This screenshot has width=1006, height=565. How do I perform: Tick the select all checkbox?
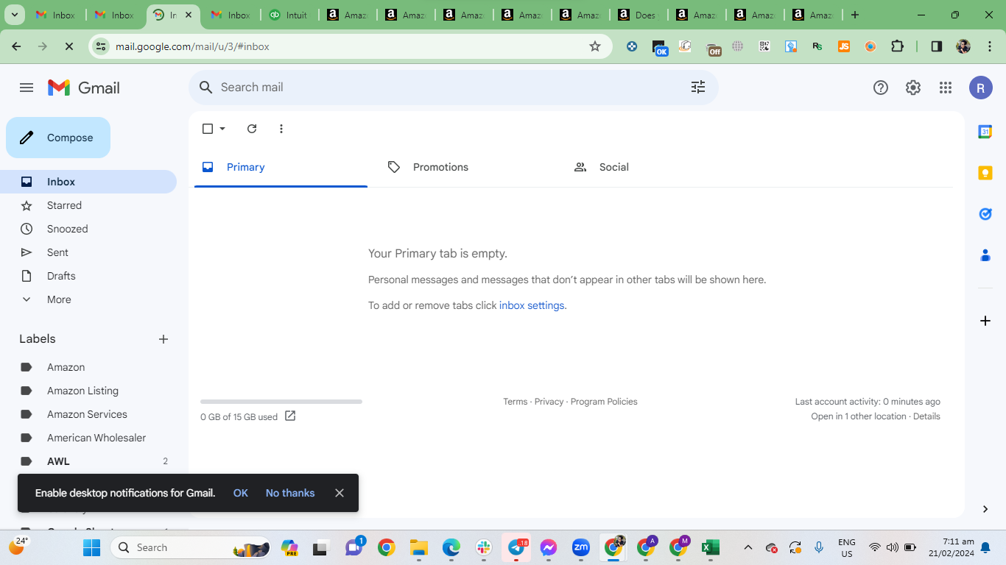coord(208,129)
